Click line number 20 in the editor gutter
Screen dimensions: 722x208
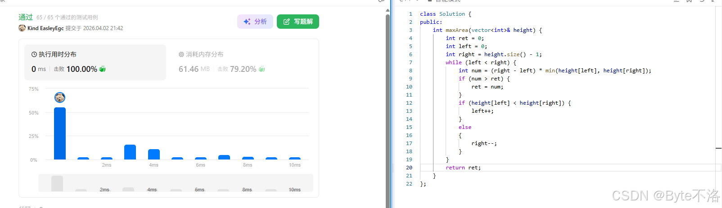pyautogui.click(x=409, y=168)
